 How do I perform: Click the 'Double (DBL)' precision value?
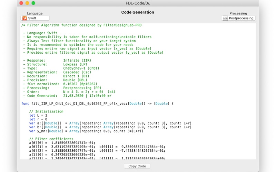point(75,80)
